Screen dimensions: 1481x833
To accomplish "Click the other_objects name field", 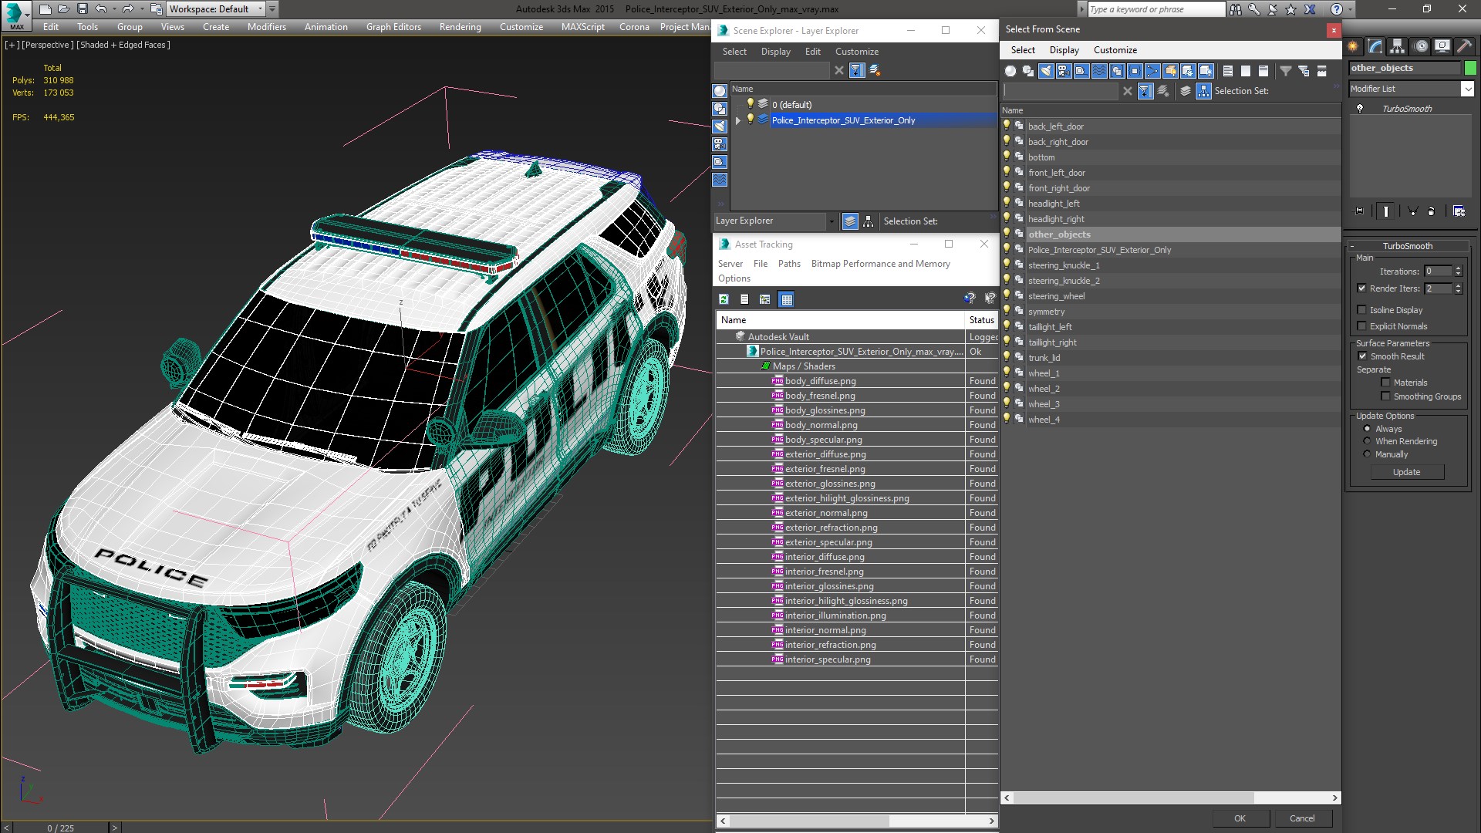I will (1405, 68).
